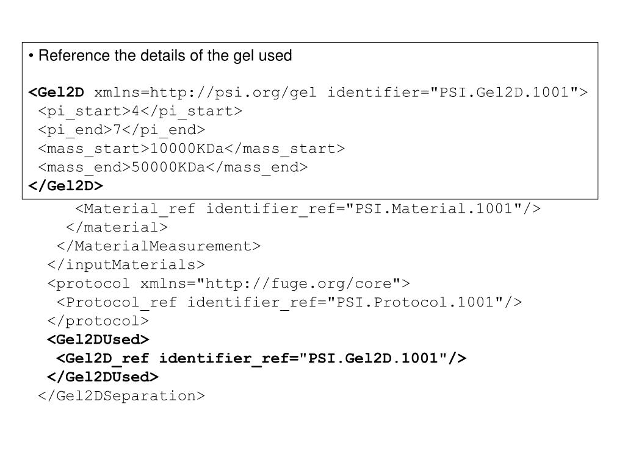
Task: Click the identifier="PSI.Gel2D.1001" attribute
Action: (453, 93)
